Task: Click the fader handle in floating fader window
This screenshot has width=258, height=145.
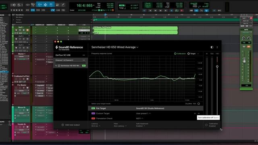Action: pyautogui.click(x=244, y=60)
